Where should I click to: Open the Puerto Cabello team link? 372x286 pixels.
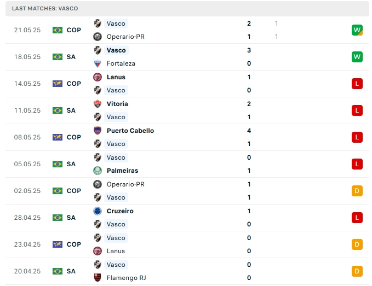coord(130,131)
